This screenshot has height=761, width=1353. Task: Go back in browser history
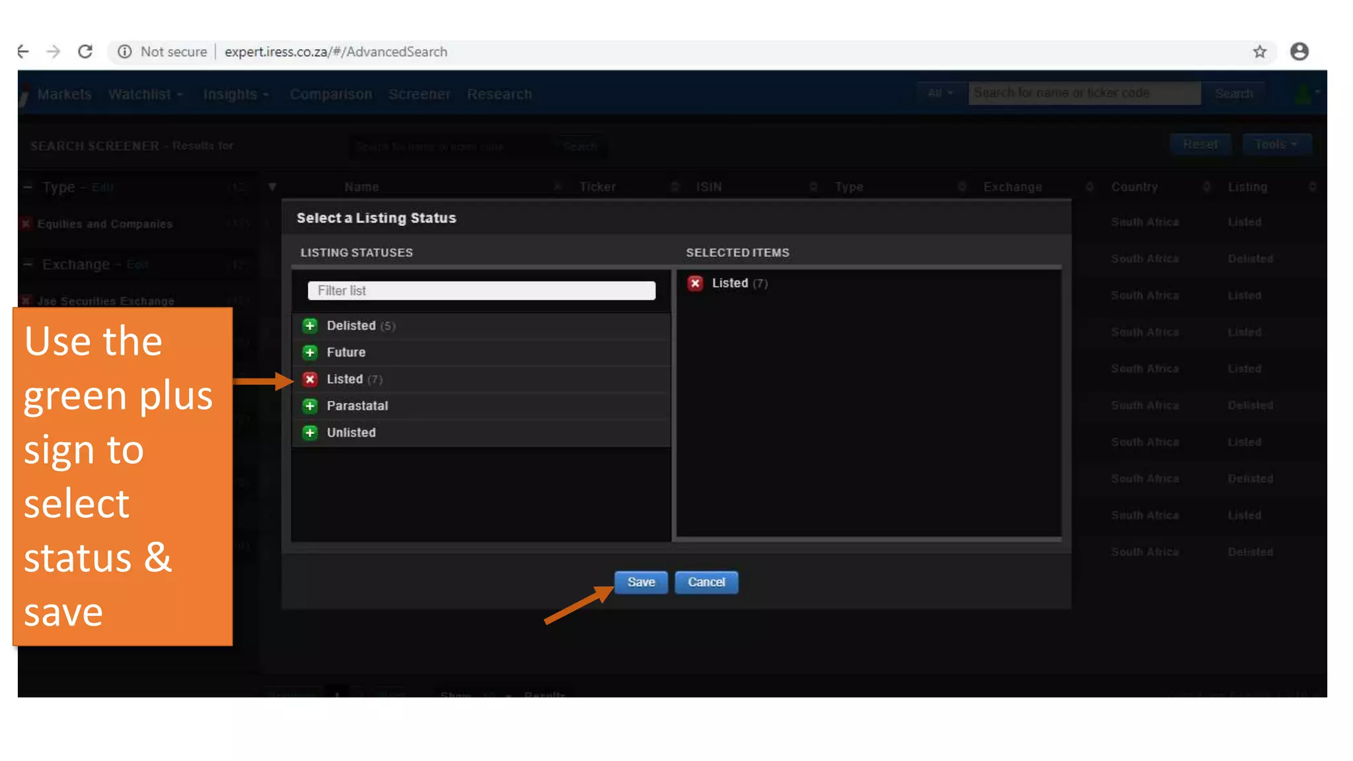pyautogui.click(x=24, y=52)
